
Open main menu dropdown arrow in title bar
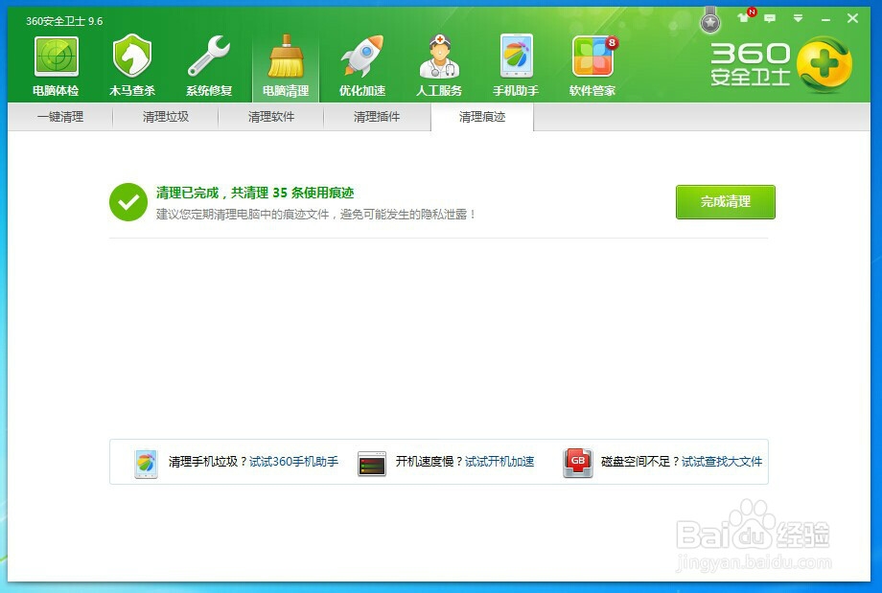click(x=798, y=18)
